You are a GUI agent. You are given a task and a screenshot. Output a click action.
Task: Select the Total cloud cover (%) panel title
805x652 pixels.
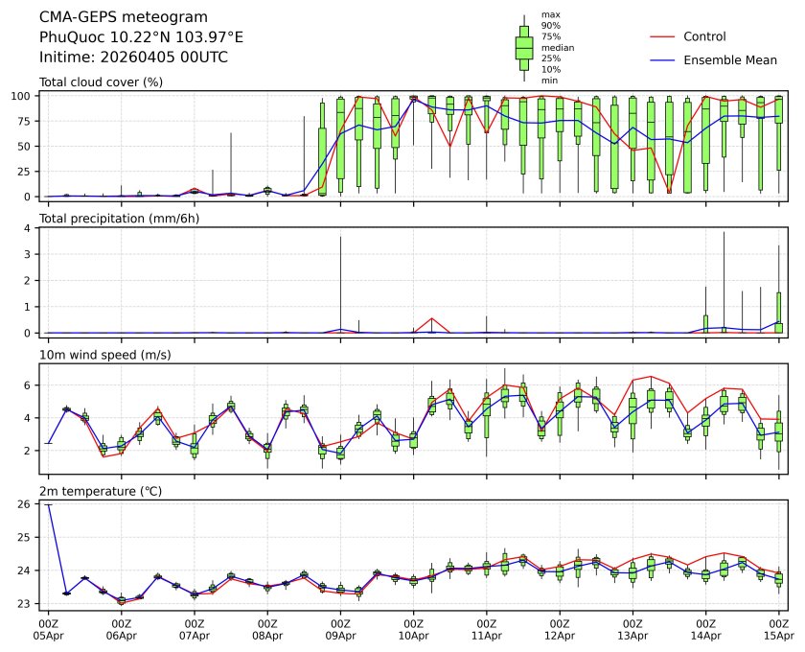101,82
